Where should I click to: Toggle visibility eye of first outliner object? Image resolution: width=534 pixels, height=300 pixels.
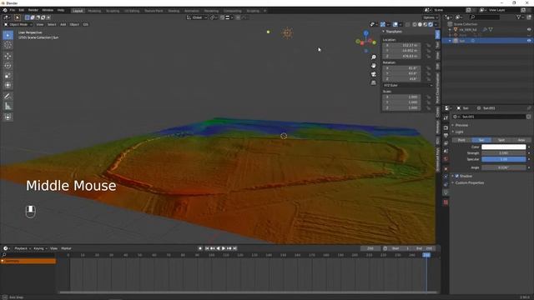tap(529, 30)
